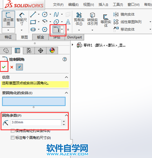The height and width of the screenshot is (158, 152).
Task: Select the Corner Rectangle tool
Action: pos(33,22)
